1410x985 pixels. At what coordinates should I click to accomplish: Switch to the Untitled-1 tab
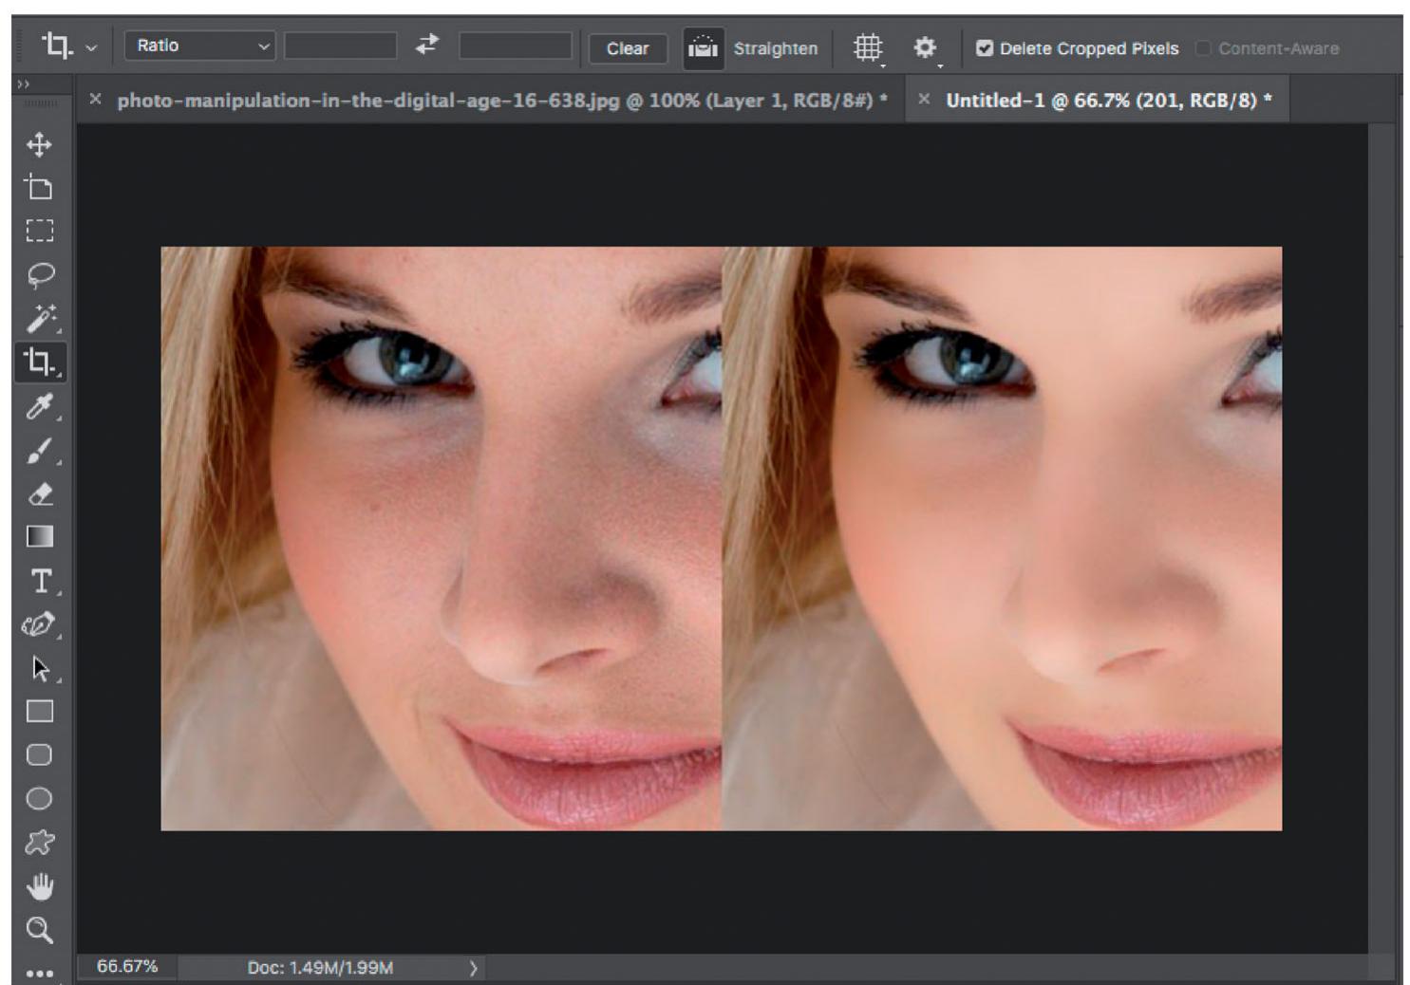1108,100
